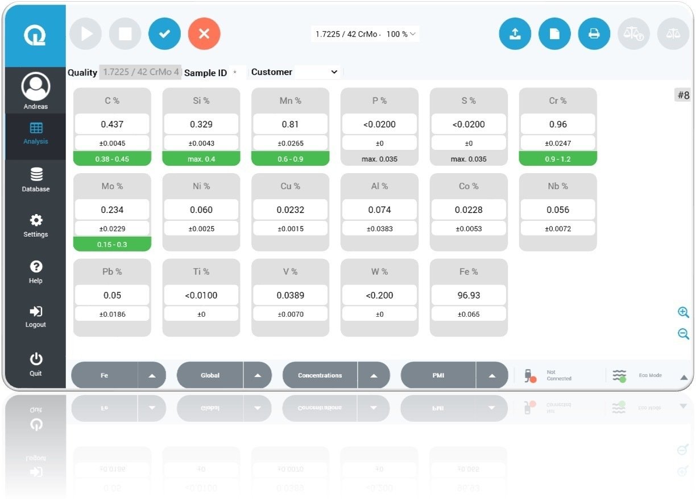
Task: Click the Fe base button
Action: (x=105, y=375)
